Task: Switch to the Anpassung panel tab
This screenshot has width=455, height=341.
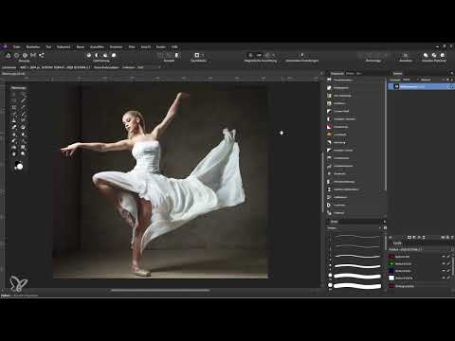Action: pyautogui.click(x=337, y=73)
